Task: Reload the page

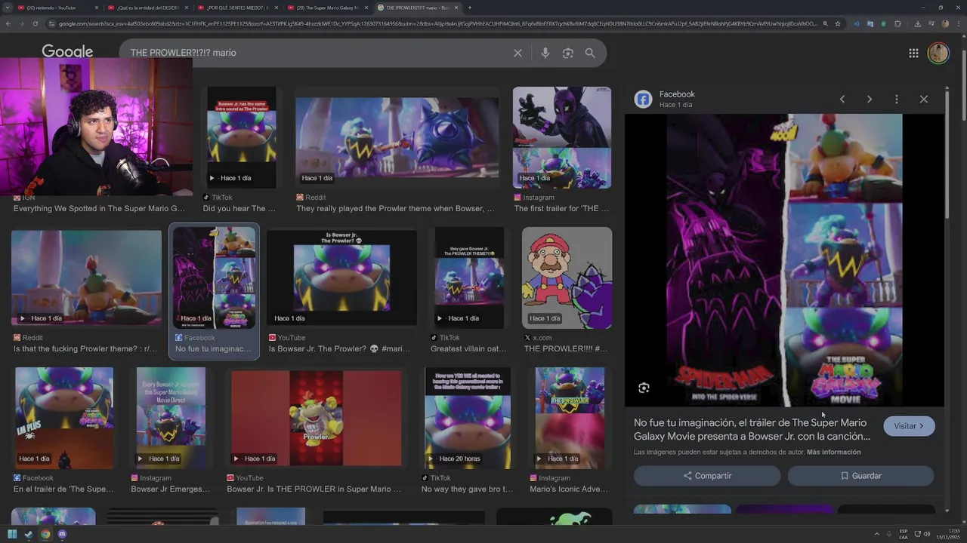Action: pos(35,23)
